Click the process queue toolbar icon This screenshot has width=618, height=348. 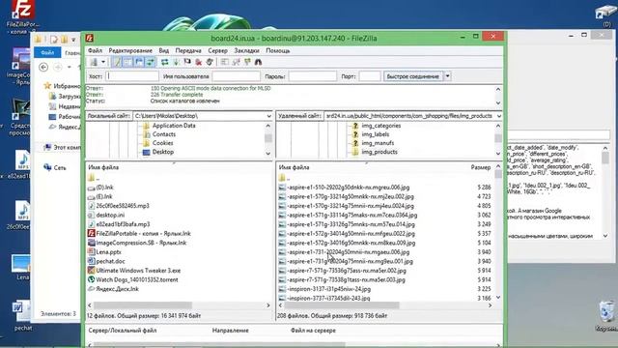pos(176,62)
